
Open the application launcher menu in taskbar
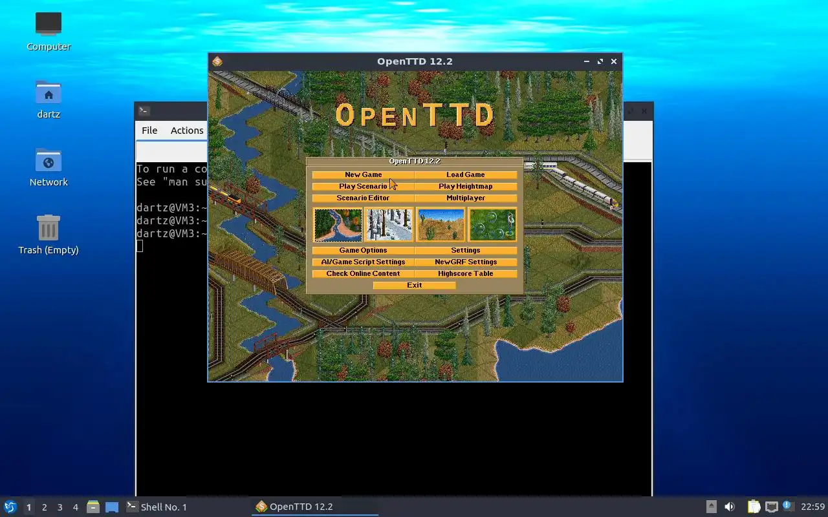(x=10, y=507)
